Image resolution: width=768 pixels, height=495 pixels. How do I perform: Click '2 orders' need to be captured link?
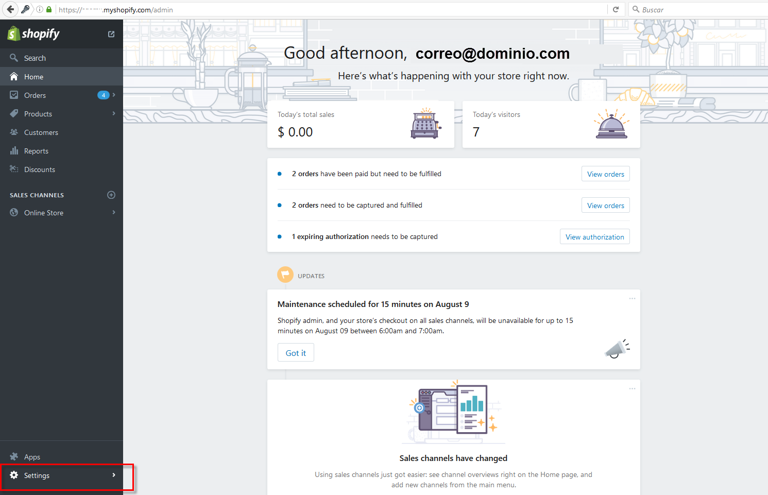[305, 205]
